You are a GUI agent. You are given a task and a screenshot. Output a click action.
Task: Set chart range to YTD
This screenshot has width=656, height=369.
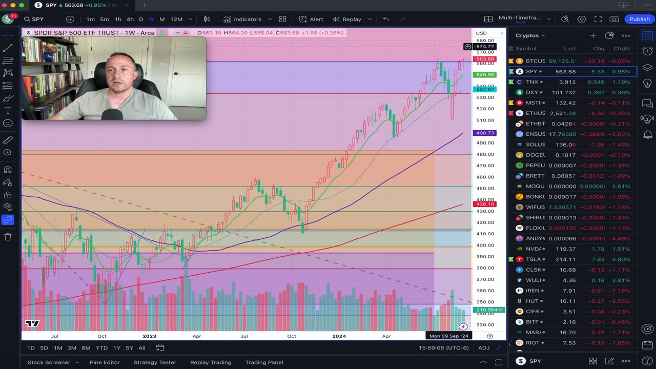point(101,348)
